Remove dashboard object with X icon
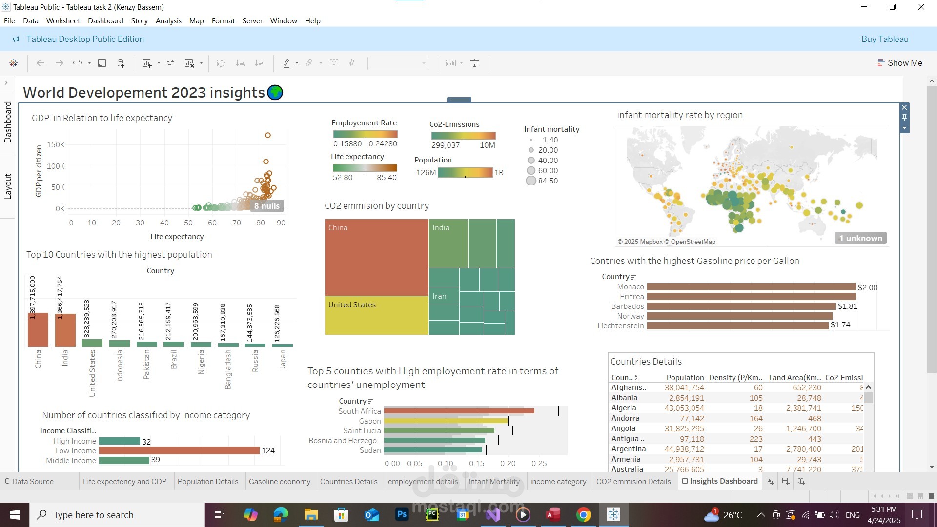 904,107
